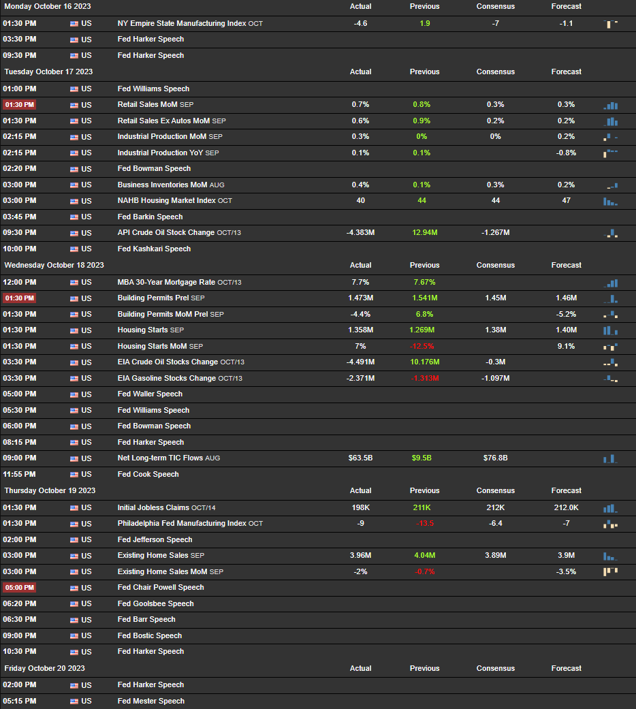This screenshot has width=636, height=709.
Task: Click the Consensus column header on Thursday's section
Action: tap(496, 490)
